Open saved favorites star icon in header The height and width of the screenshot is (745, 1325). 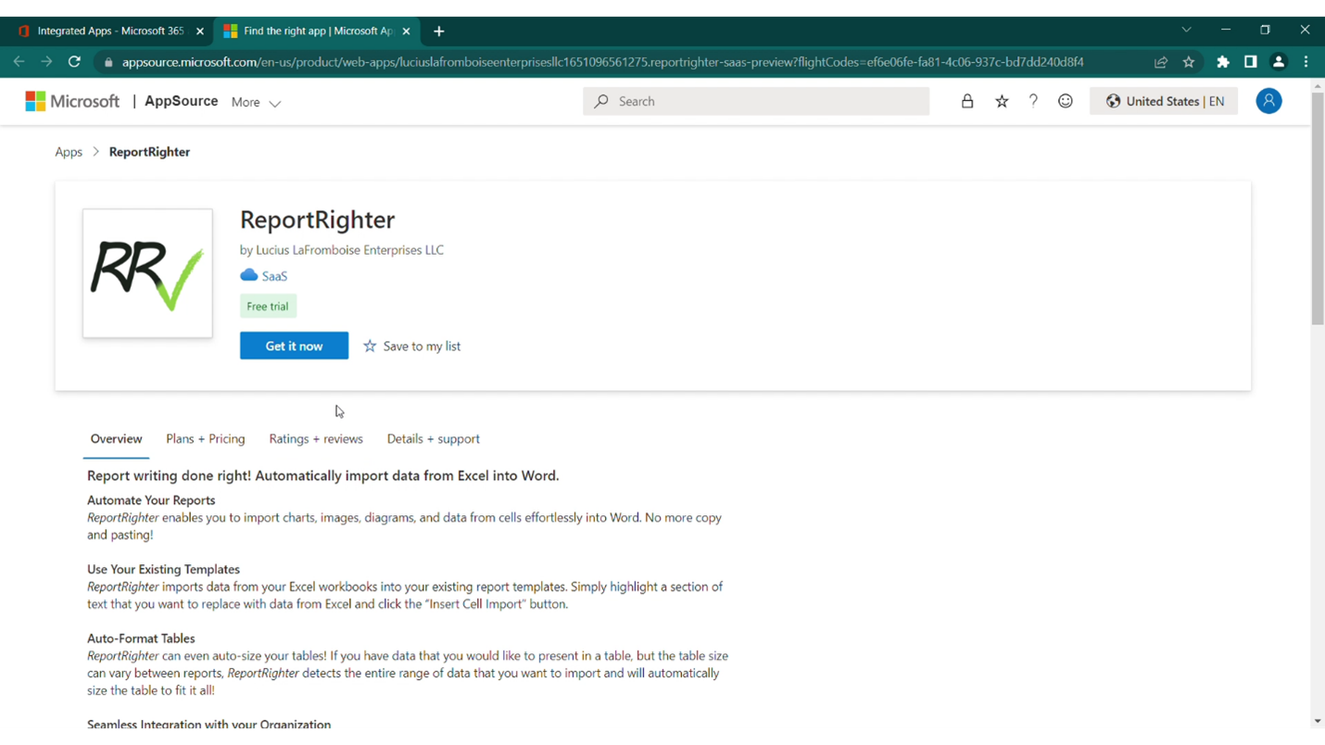click(1002, 102)
